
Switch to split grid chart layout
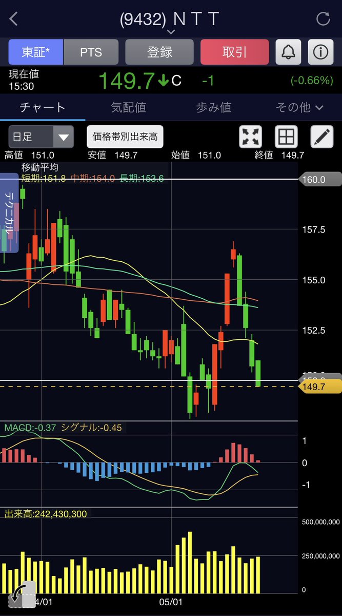point(286,137)
